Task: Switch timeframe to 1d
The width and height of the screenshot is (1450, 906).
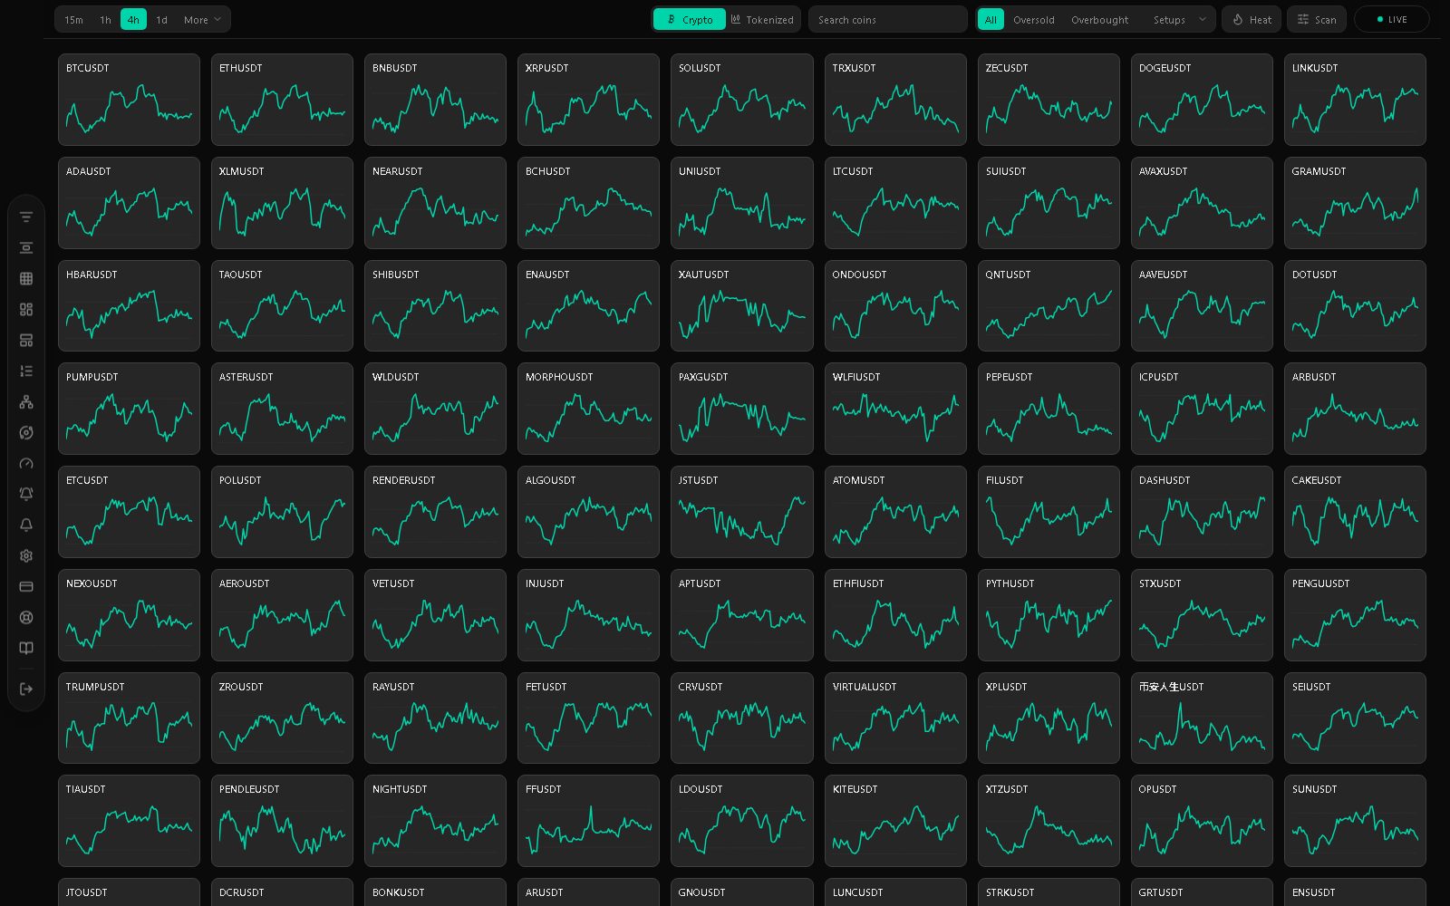Action: point(161,20)
